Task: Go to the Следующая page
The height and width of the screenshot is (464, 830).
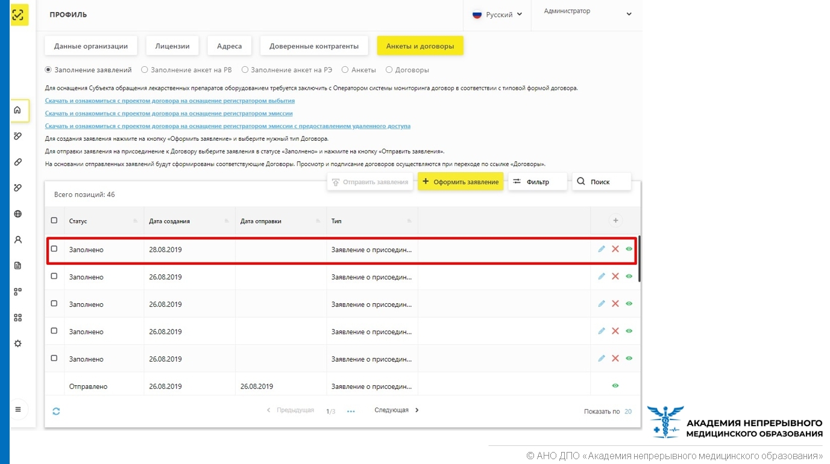Action: coord(397,410)
